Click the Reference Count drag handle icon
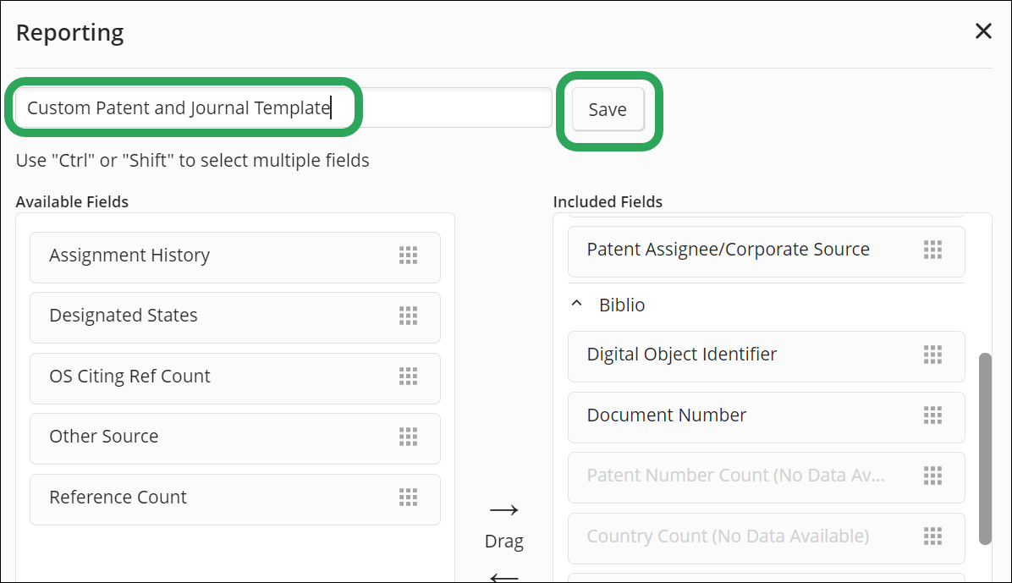 coord(408,498)
